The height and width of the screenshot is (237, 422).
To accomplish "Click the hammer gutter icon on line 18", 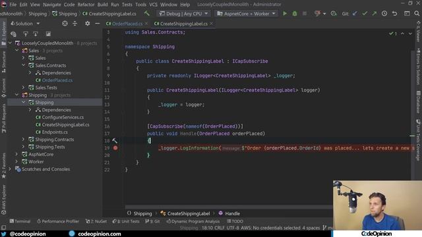I will tap(115, 140).
